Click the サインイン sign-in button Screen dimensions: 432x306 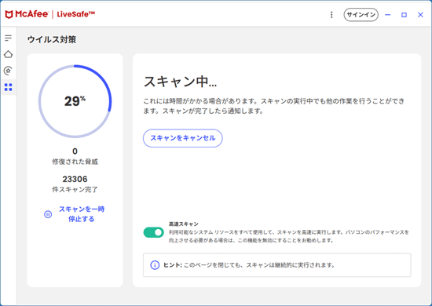[361, 15]
